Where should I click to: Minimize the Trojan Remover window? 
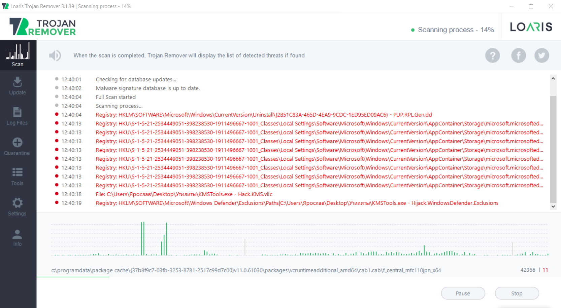(511, 6)
